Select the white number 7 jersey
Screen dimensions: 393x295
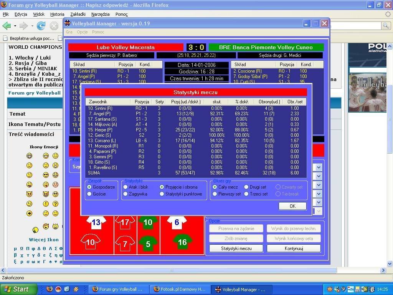[125, 244]
